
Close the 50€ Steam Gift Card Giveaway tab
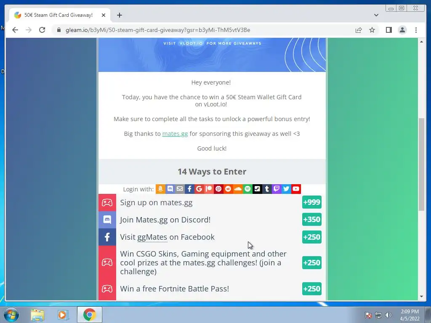click(104, 15)
